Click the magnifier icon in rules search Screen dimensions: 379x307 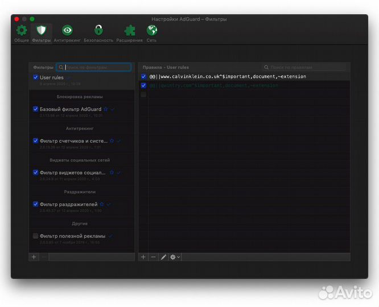(x=266, y=67)
